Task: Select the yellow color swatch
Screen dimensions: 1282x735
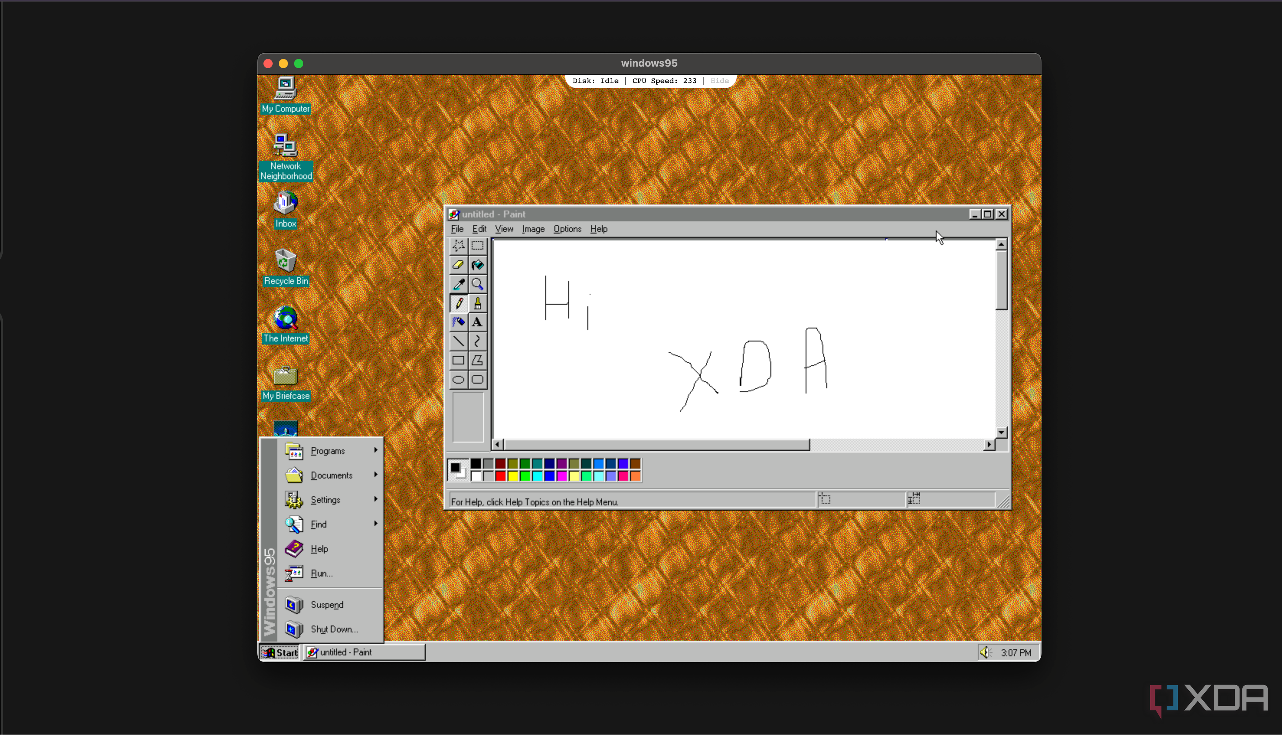Action: tap(512, 476)
